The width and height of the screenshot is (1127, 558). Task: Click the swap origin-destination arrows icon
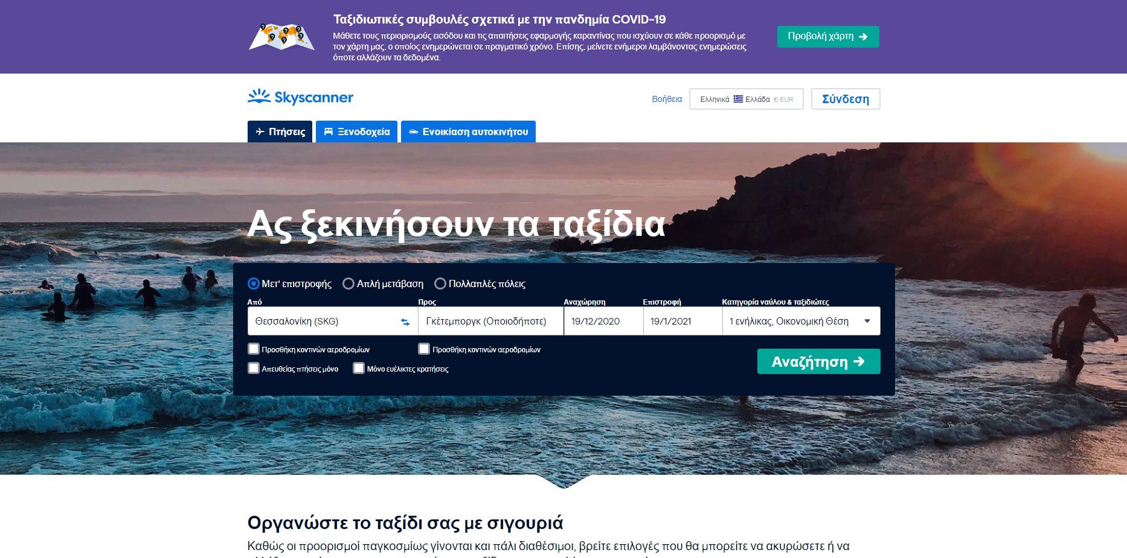coord(405,322)
